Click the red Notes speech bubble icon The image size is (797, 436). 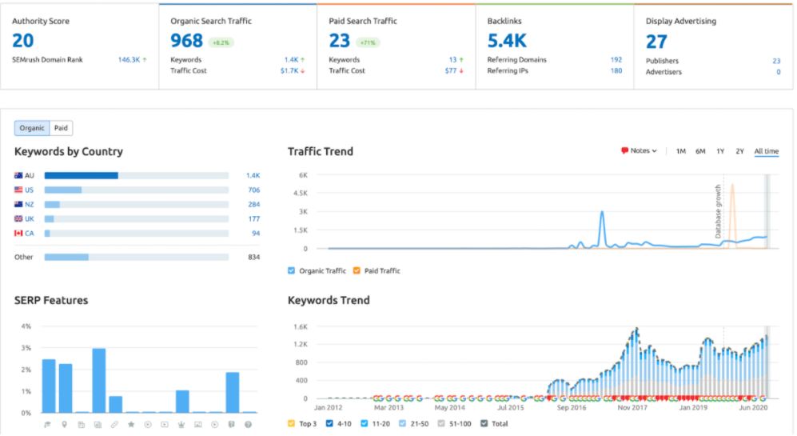[624, 151]
